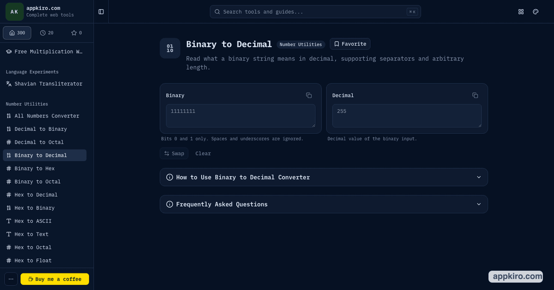The image size is (554, 290).
Task: Click the graduation cap icon beside Free Multiplication
Action: pos(9,52)
